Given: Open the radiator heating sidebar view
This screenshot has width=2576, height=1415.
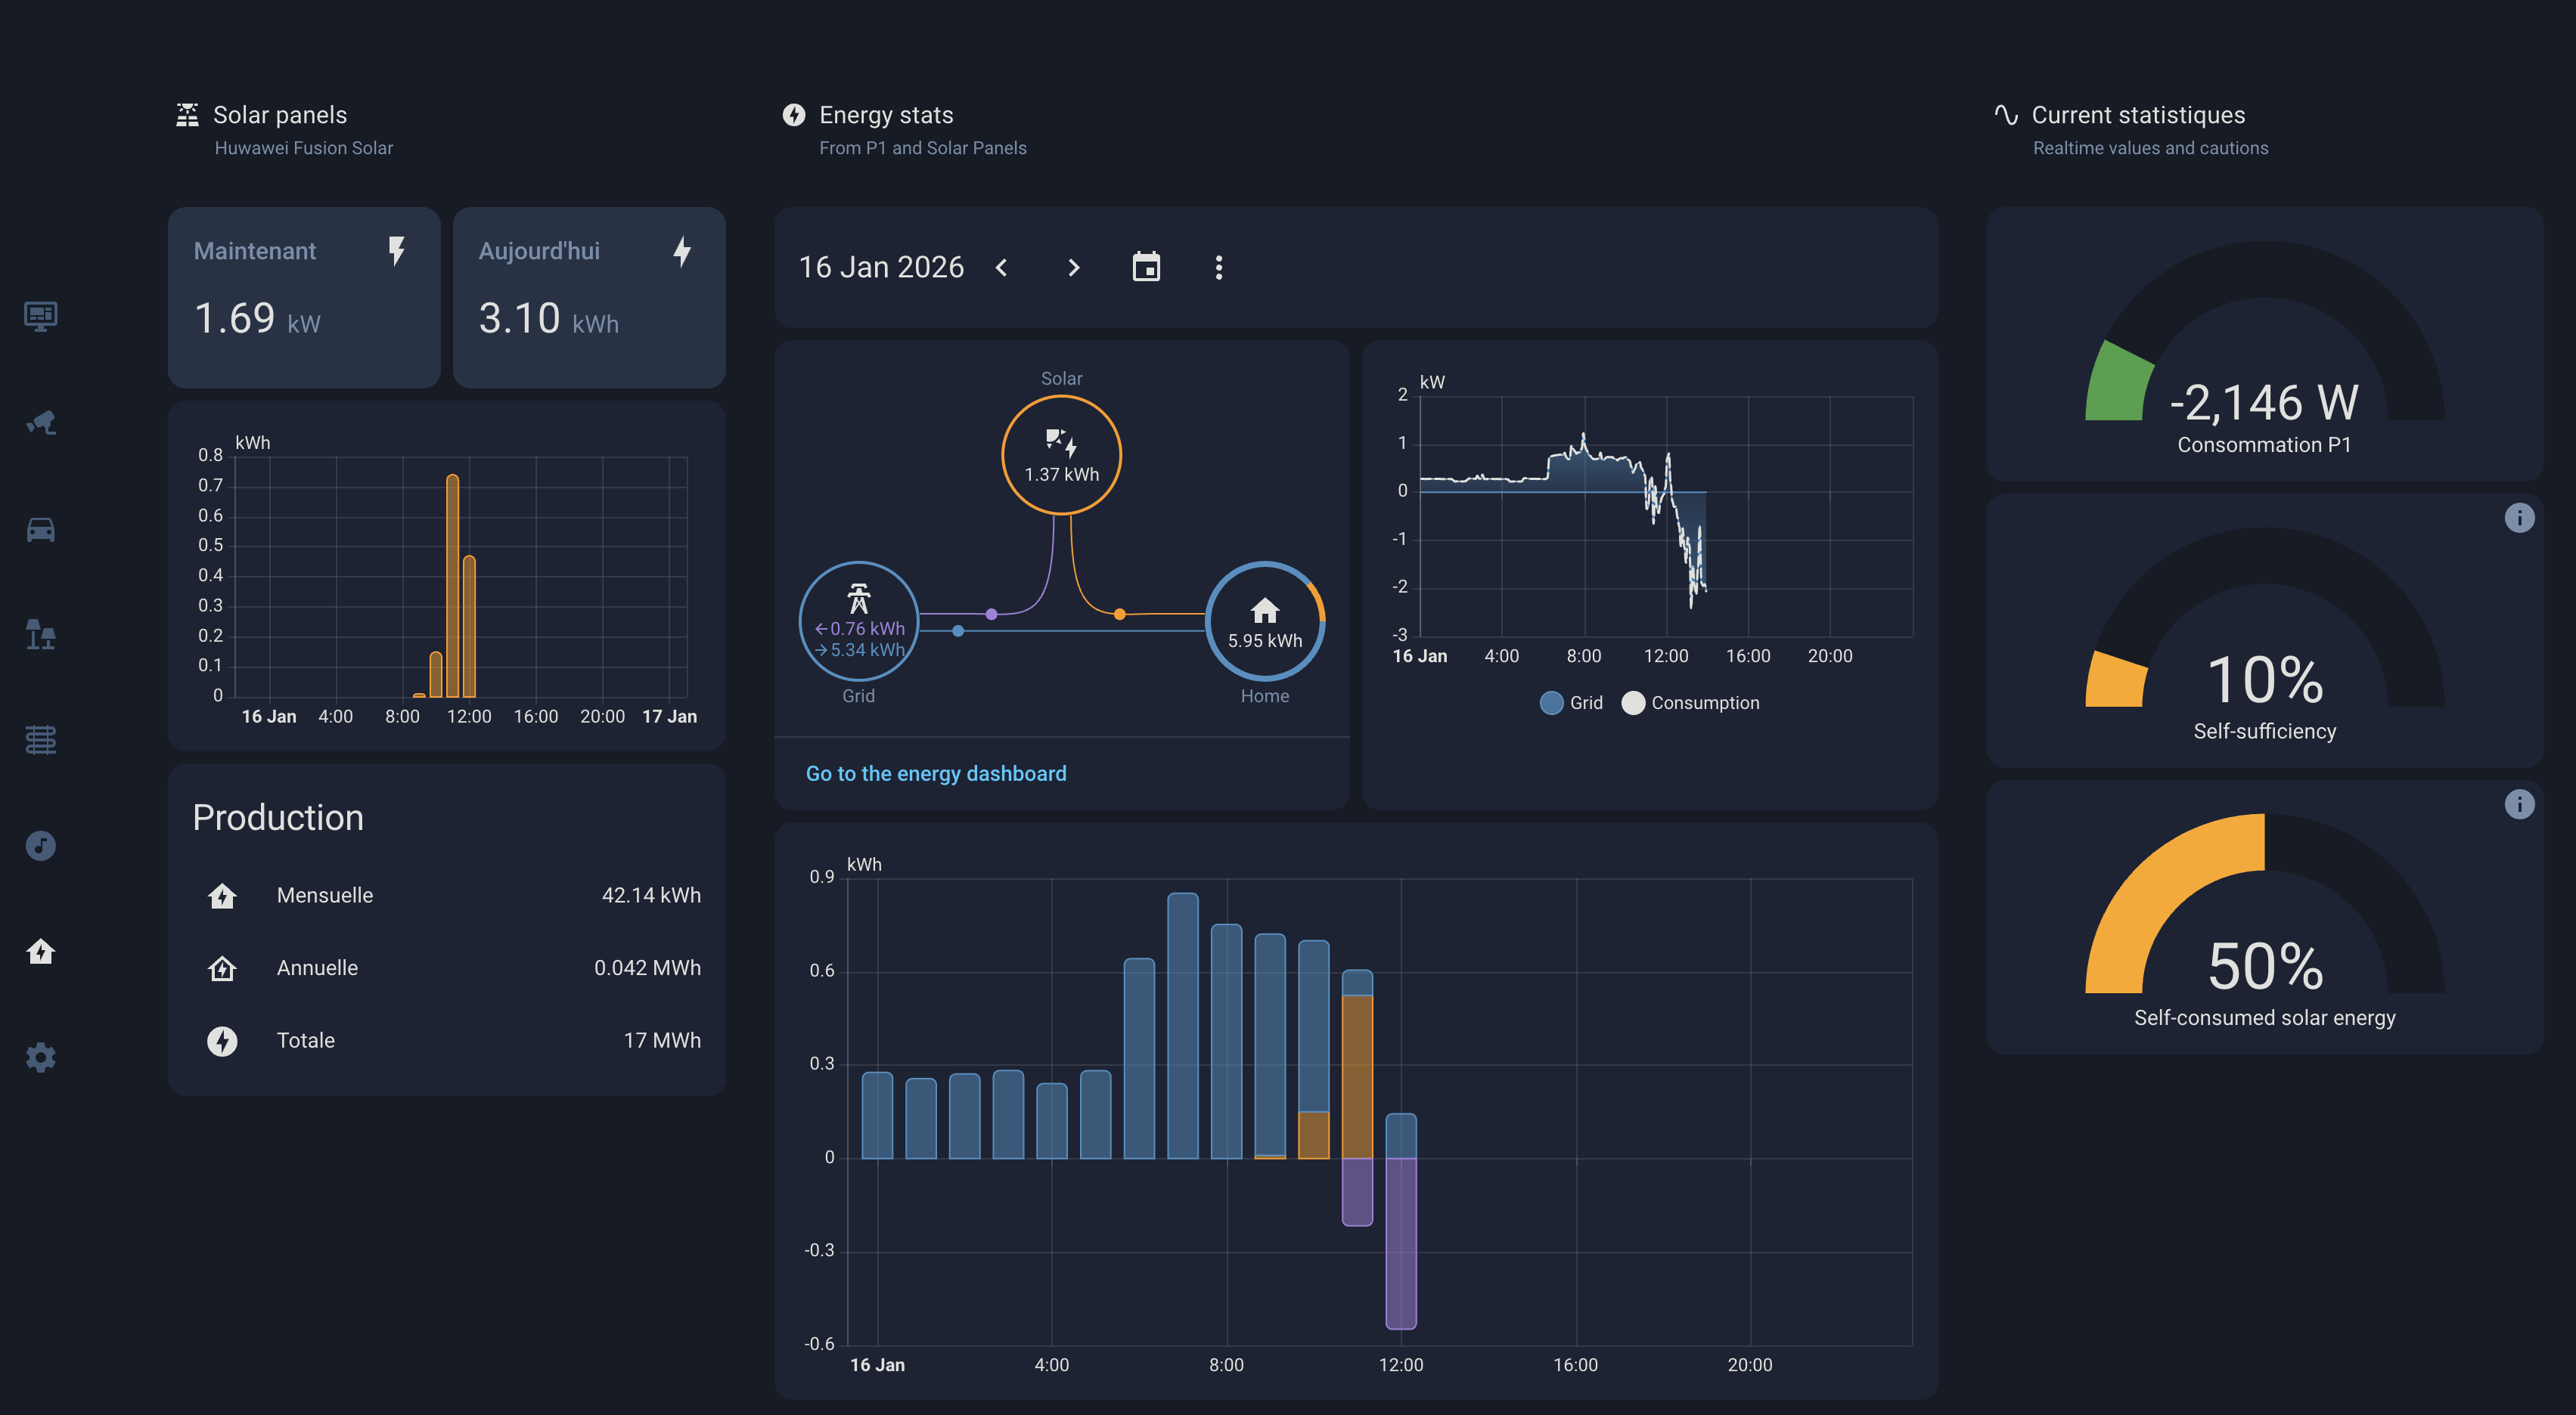Looking at the screenshot, I should coord(40,741).
